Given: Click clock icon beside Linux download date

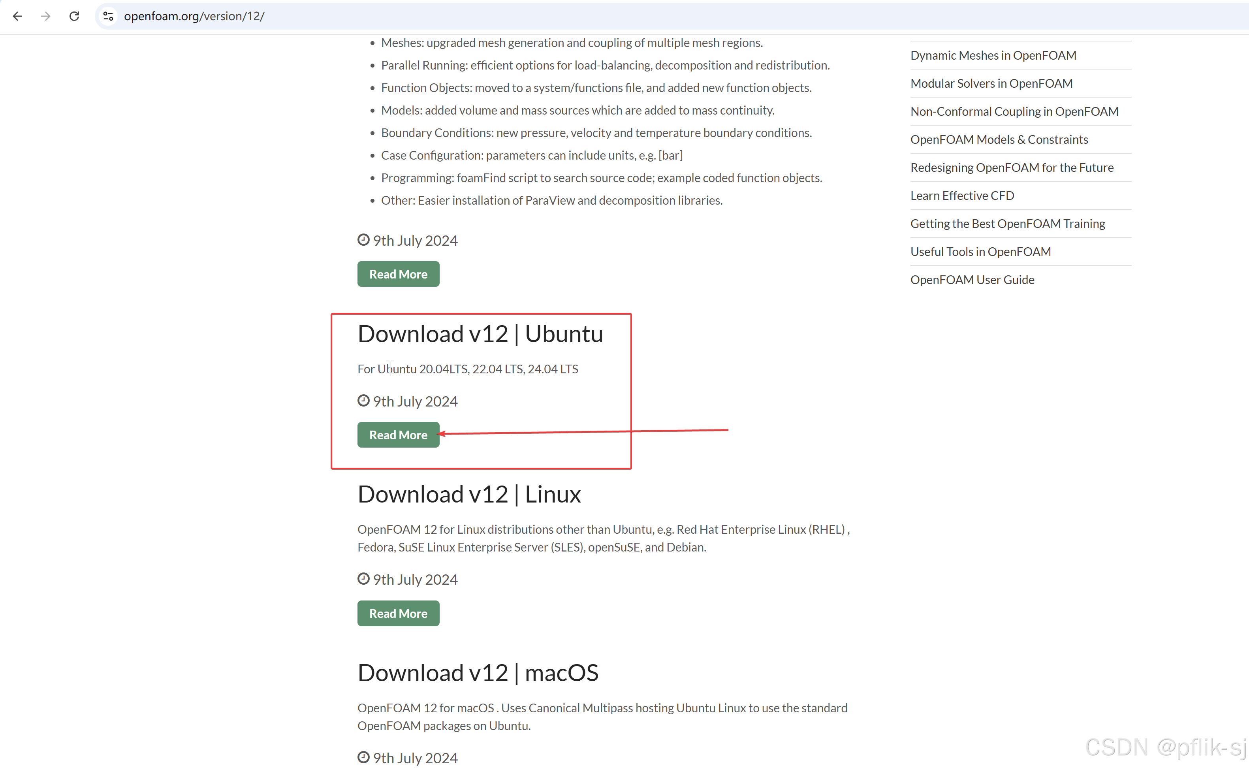Looking at the screenshot, I should (363, 579).
